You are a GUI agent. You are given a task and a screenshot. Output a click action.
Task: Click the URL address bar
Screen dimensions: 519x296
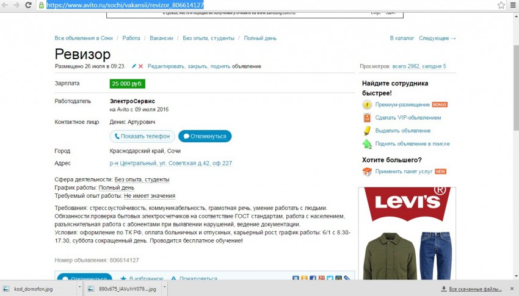pyautogui.click(x=244, y=5)
